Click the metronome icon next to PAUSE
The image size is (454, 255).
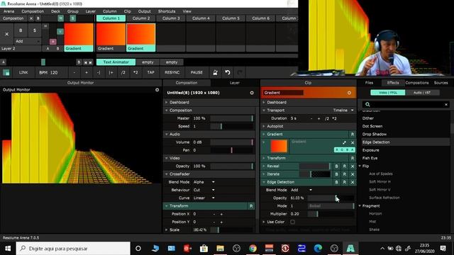coord(215,72)
